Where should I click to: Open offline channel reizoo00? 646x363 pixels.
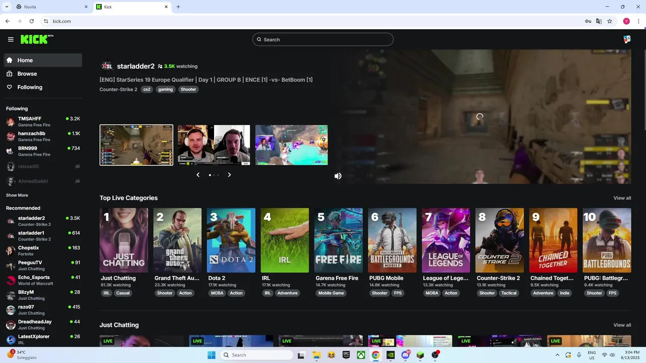(43, 166)
